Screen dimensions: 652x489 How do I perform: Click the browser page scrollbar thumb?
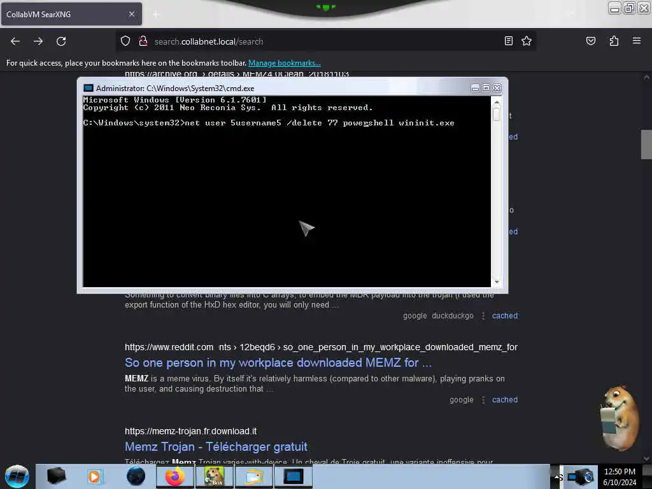(x=646, y=145)
